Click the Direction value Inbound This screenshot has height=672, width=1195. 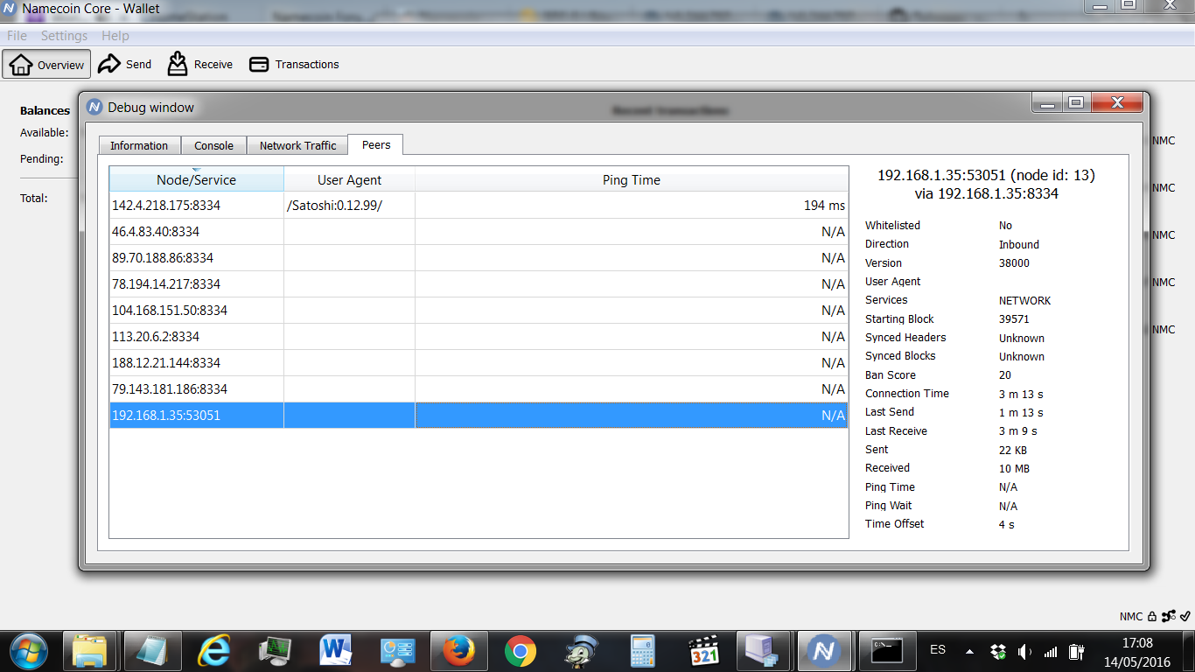[x=1019, y=245]
